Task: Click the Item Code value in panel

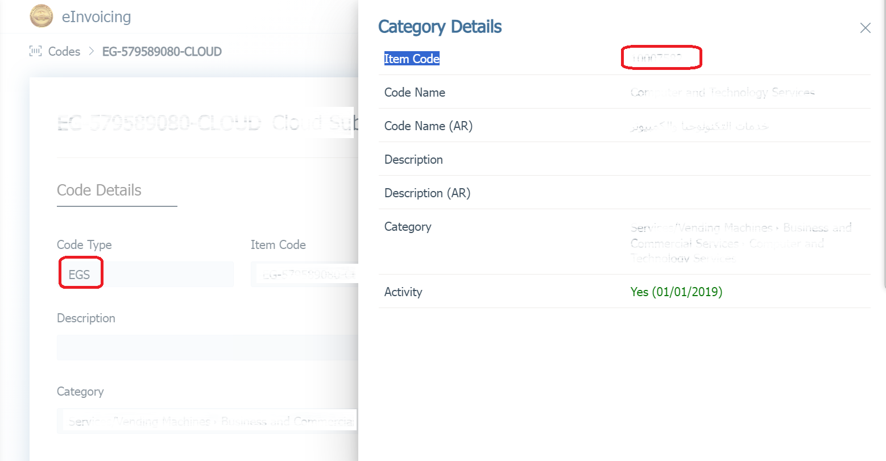Action: click(657, 58)
